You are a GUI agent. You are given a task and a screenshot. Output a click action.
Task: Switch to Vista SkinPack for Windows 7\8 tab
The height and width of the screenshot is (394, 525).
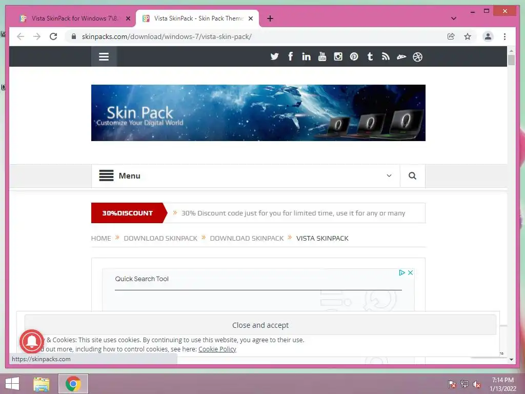click(x=75, y=18)
